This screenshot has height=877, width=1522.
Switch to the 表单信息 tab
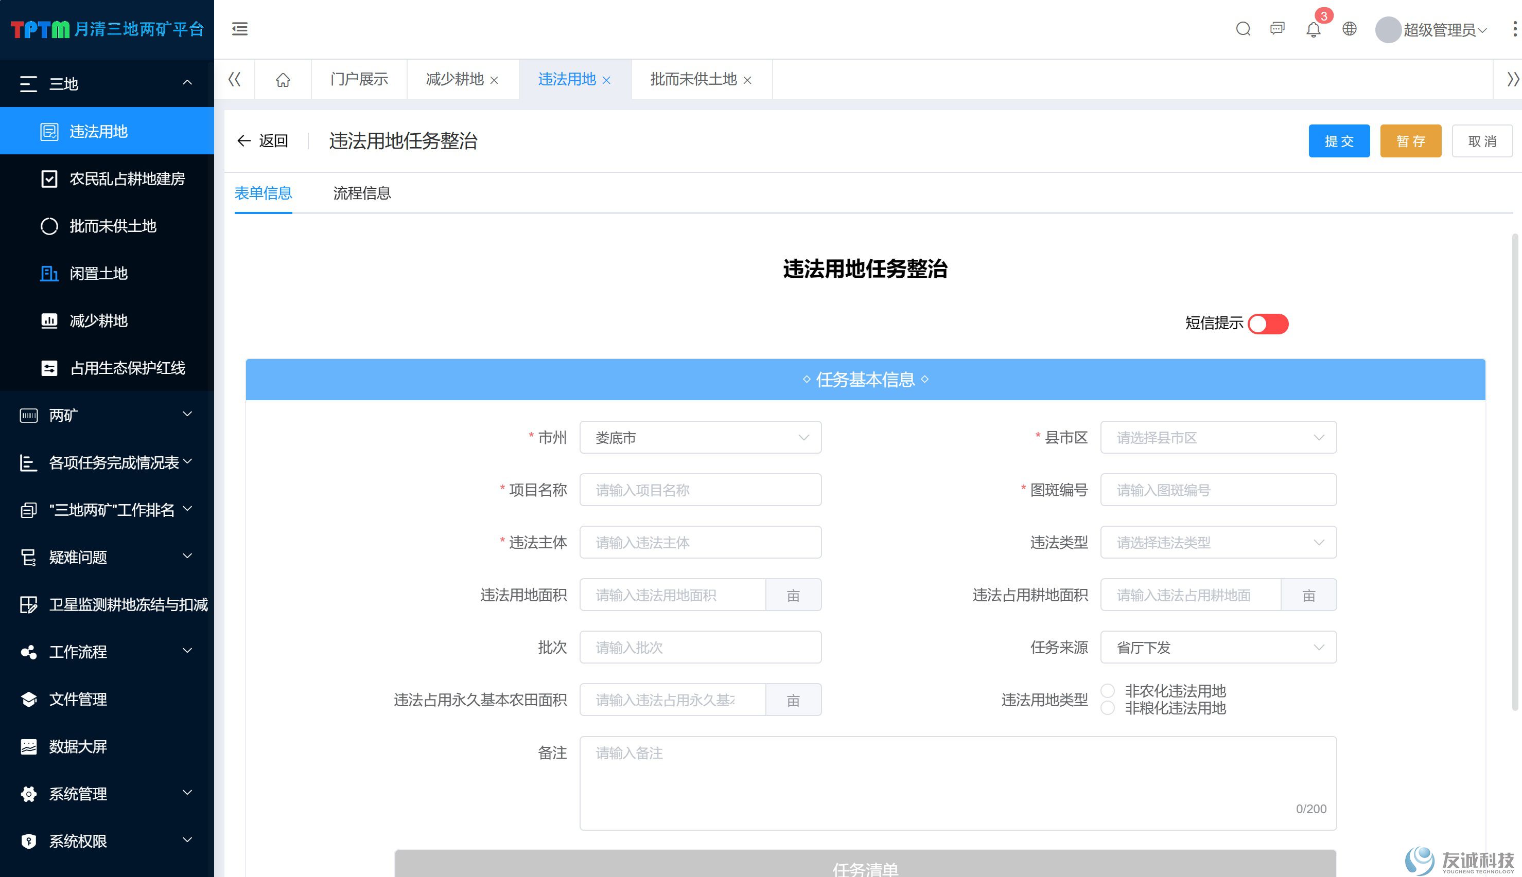coord(264,193)
